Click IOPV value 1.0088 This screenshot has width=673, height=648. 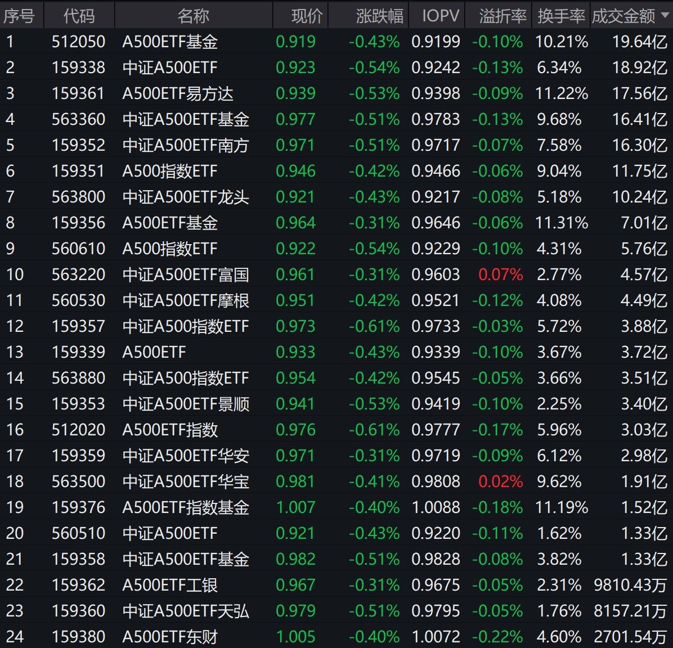(x=436, y=507)
